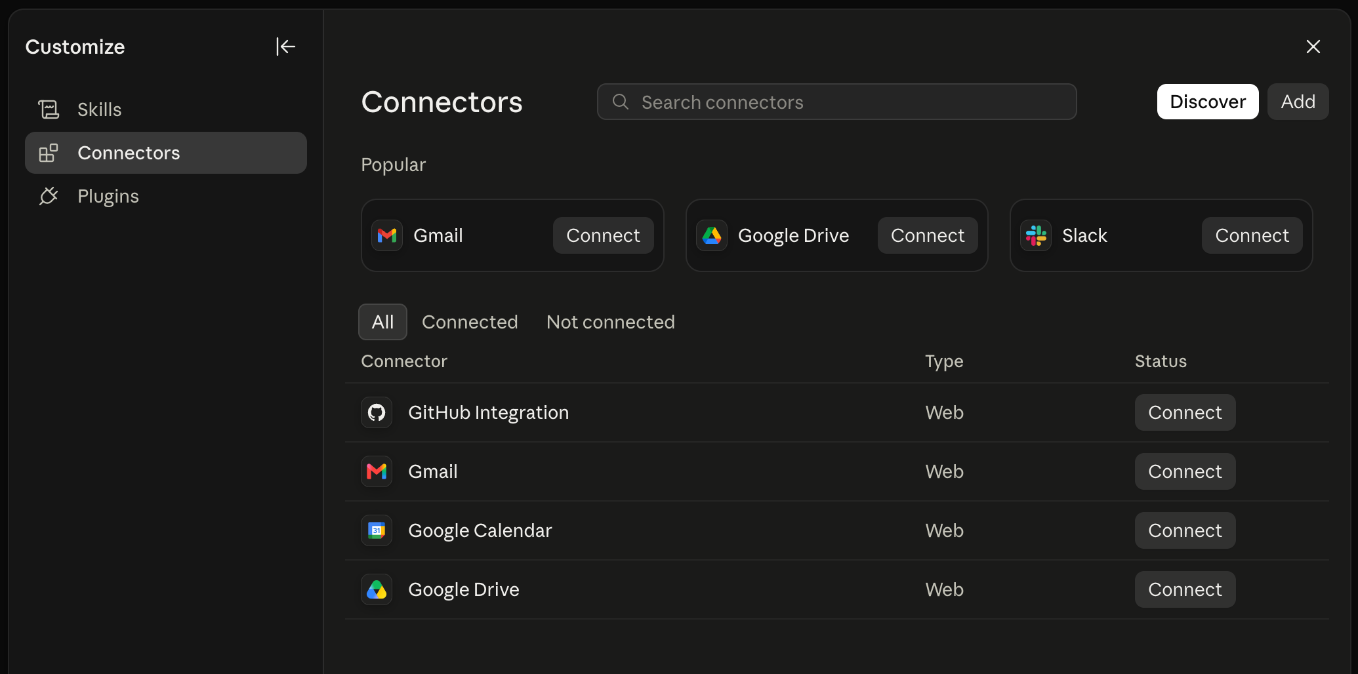Select Connectors in the sidebar
The height and width of the screenshot is (674, 1358).
click(166, 153)
